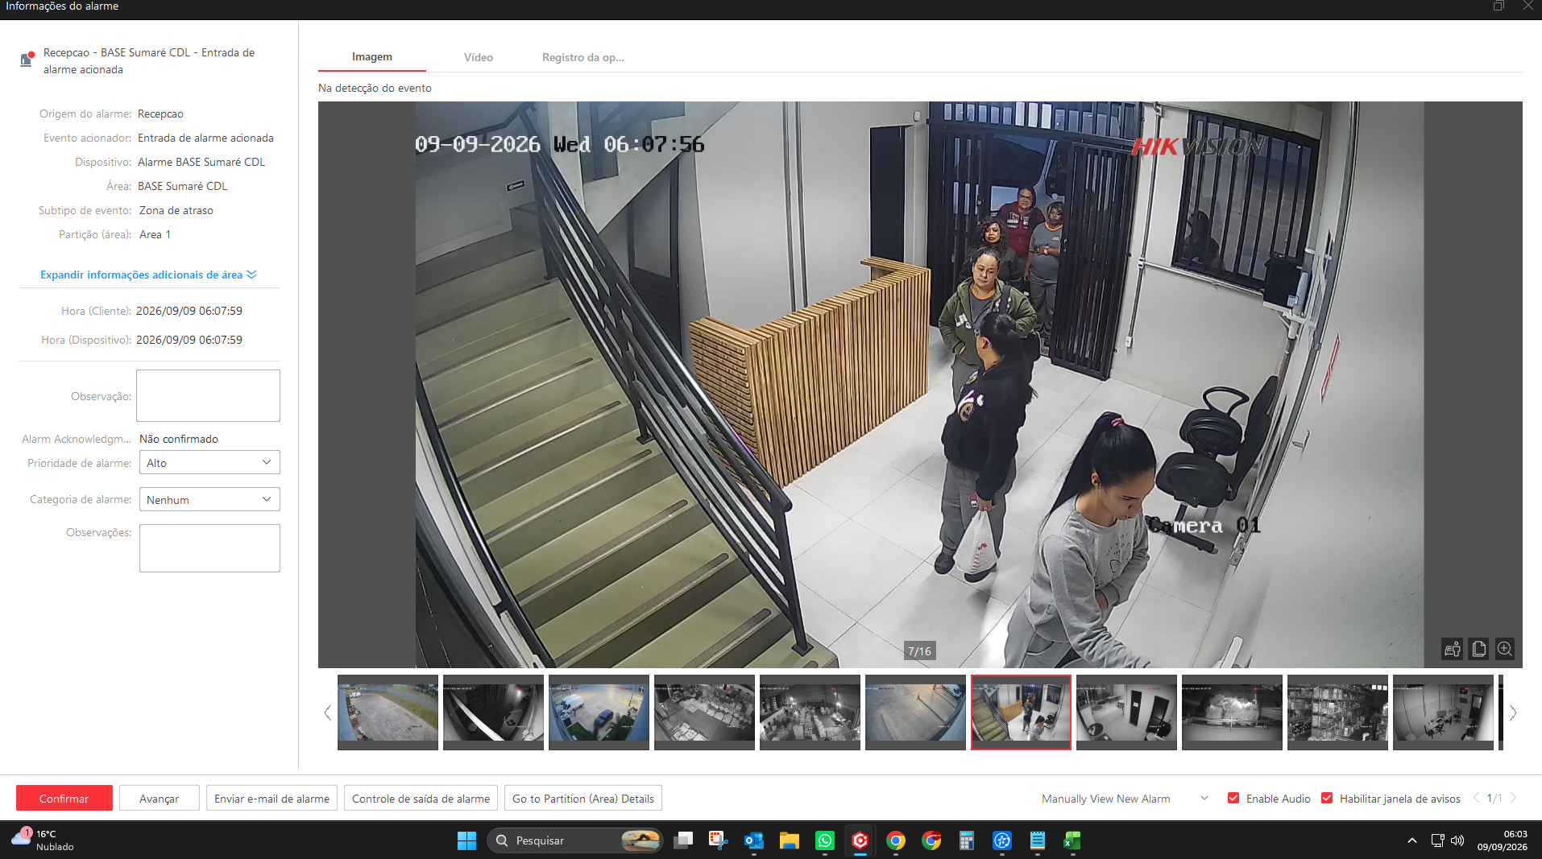Click the Avançar button
1542x859 pixels.
[160, 799]
